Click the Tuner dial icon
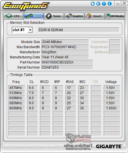 point(49,16)
